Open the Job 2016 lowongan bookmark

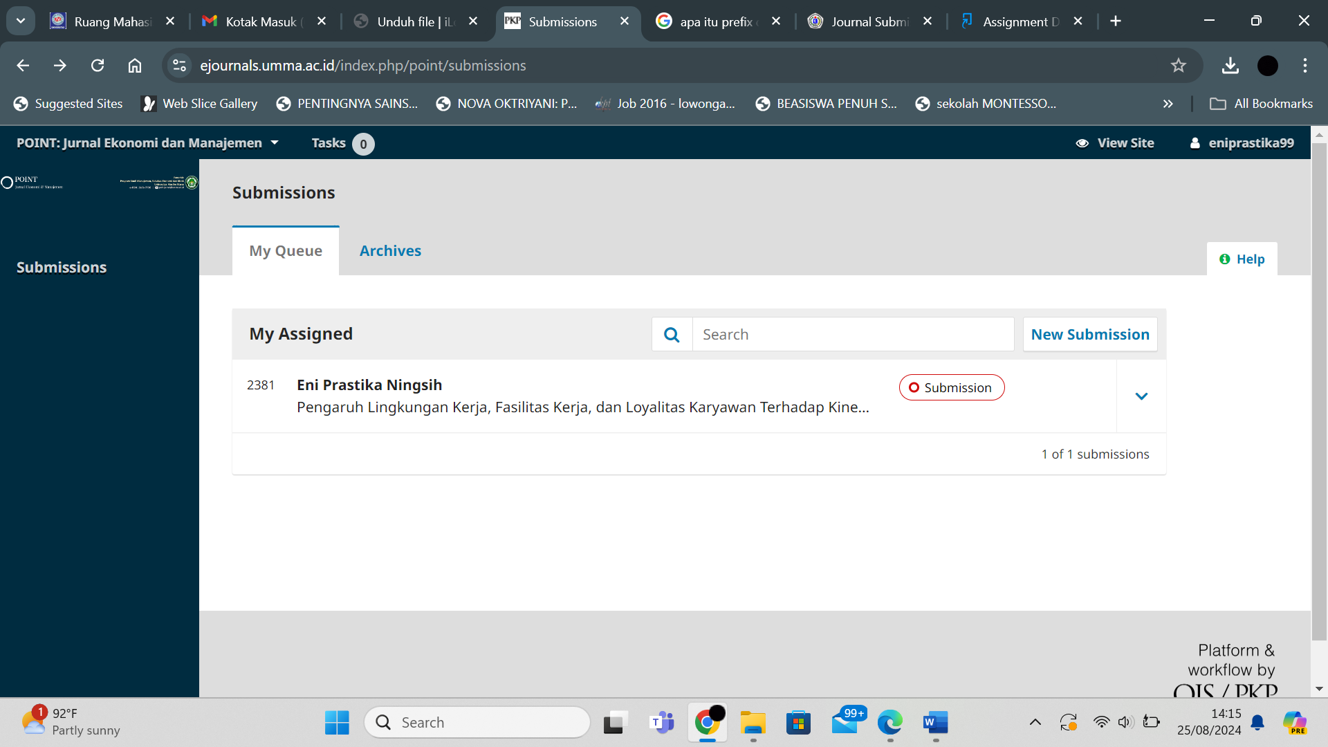click(665, 104)
